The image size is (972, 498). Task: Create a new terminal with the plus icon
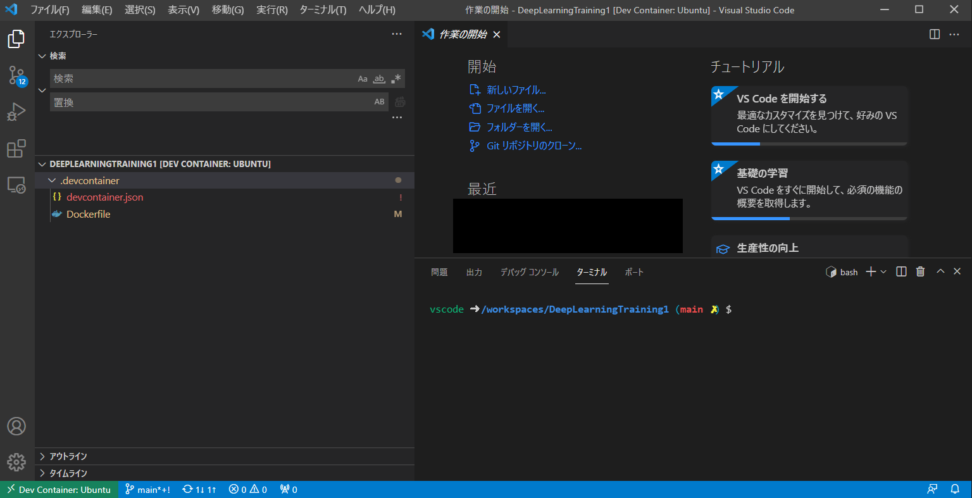[x=871, y=271]
